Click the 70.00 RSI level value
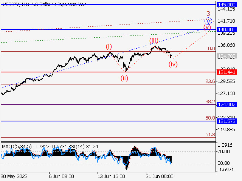This screenshot has height=181, width=242. click(x=223, y=152)
